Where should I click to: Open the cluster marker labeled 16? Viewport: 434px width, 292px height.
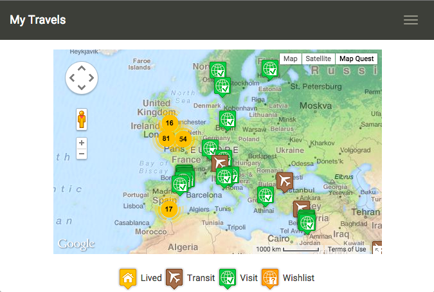169,123
